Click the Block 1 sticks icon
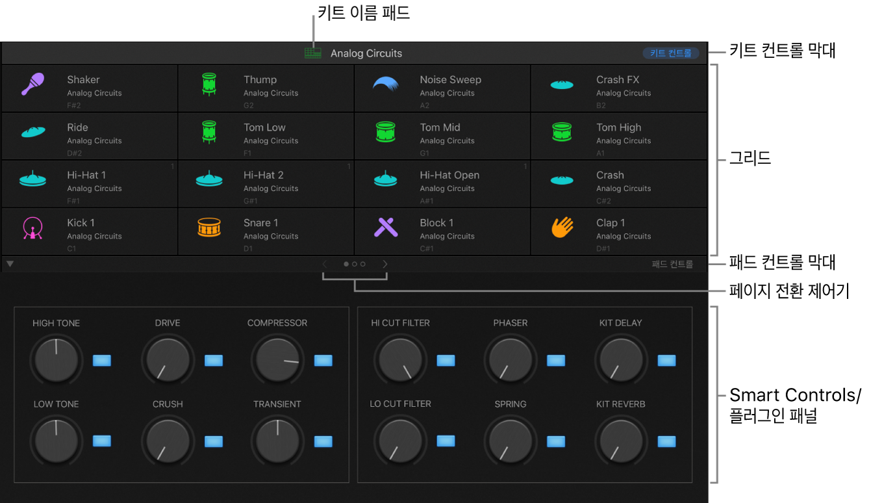This screenshot has height=503, width=871. 385,226
